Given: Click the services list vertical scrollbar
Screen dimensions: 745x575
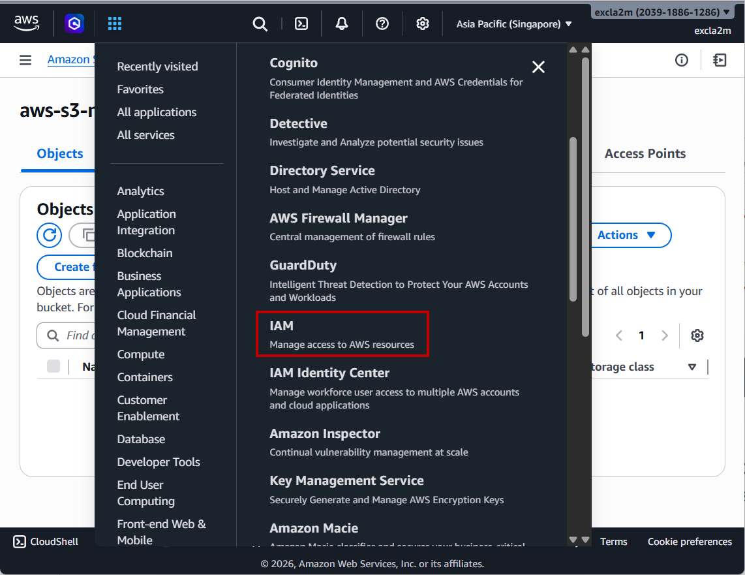Looking at the screenshot, I should [x=573, y=219].
